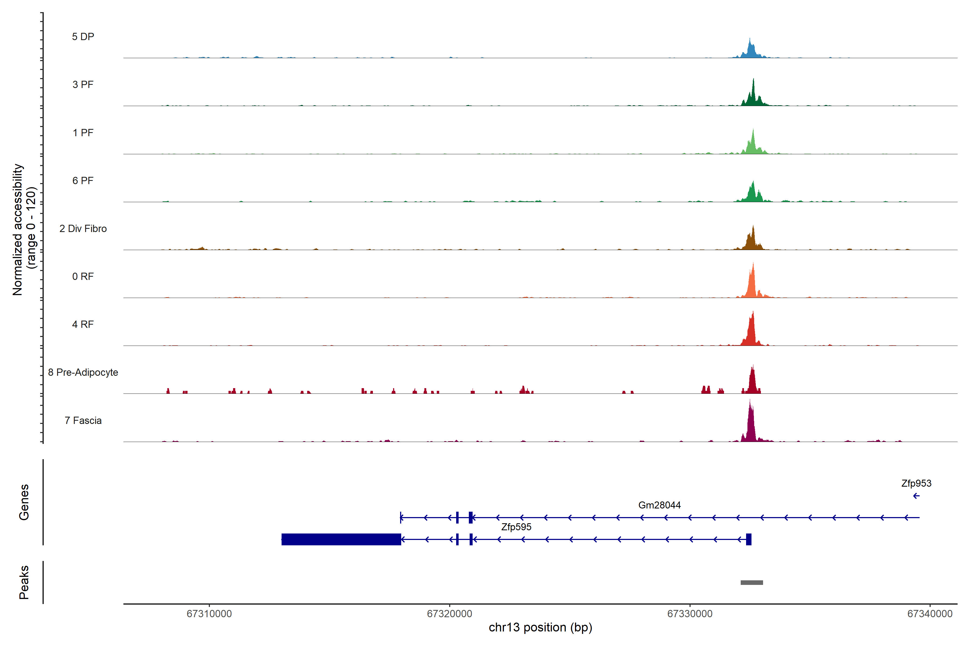Click the 3 PF track label
This screenshot has width=970, height=646.
(x=83, y=85)
